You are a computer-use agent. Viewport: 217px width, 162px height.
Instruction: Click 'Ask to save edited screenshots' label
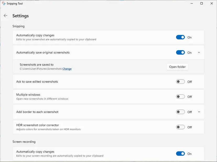pos(37,82)
